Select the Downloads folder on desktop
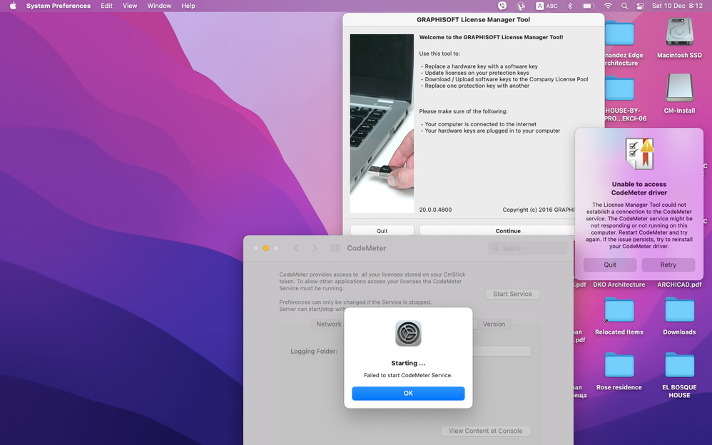The height and width of the screenshot is (445, 712). (679, 310)
